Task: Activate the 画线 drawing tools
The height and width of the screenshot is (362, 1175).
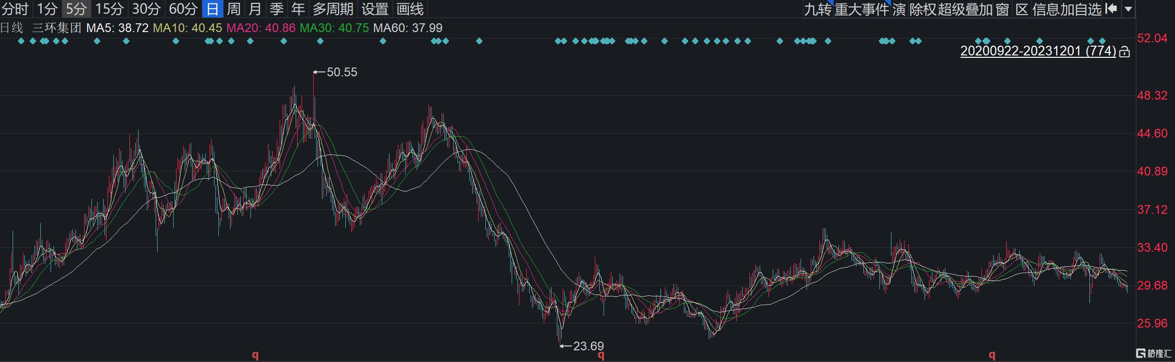Action: (x=410, y=9)
